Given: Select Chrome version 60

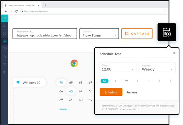Looking at the screenshot, I should (81, 100).
